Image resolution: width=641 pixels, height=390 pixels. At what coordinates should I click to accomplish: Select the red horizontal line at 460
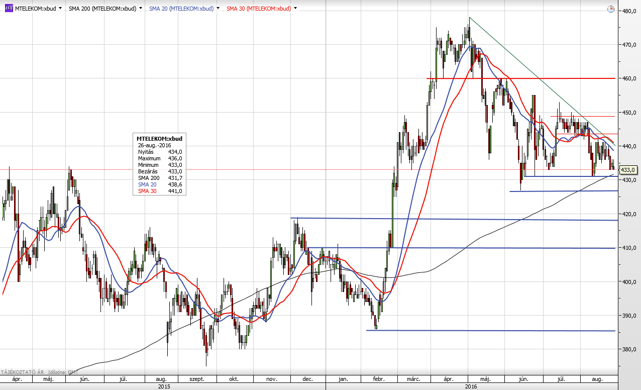521,78
